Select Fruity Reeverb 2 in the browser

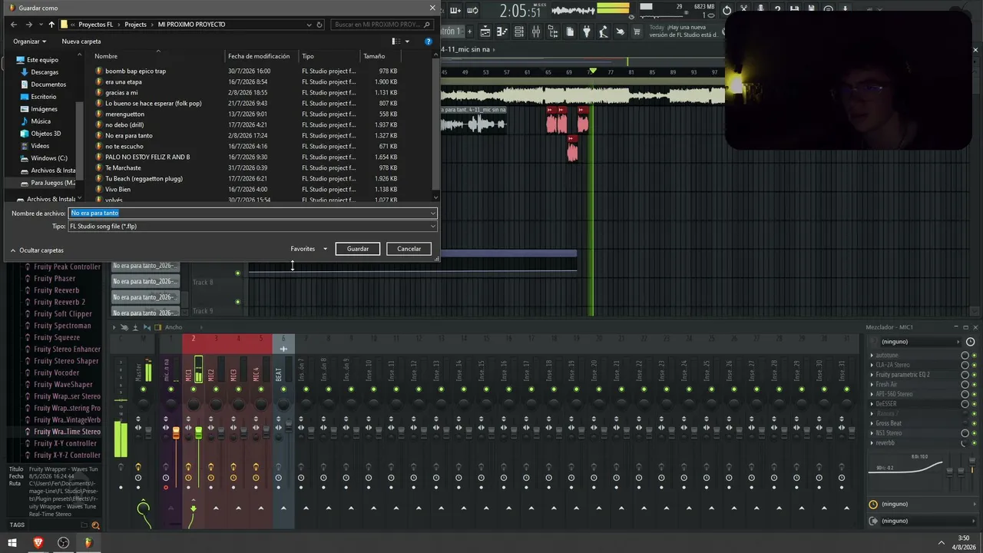60,302
